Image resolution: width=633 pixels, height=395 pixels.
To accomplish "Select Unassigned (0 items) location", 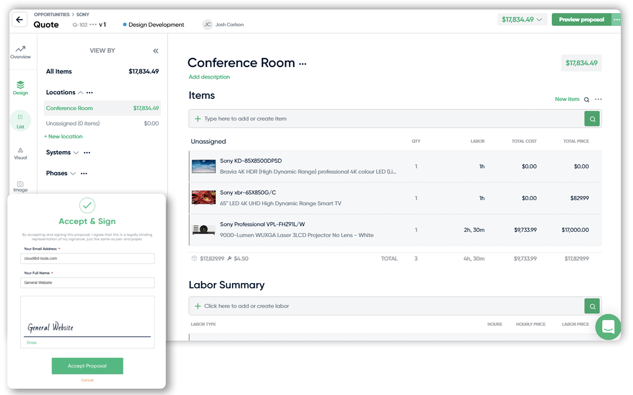I will click(102, 124).
